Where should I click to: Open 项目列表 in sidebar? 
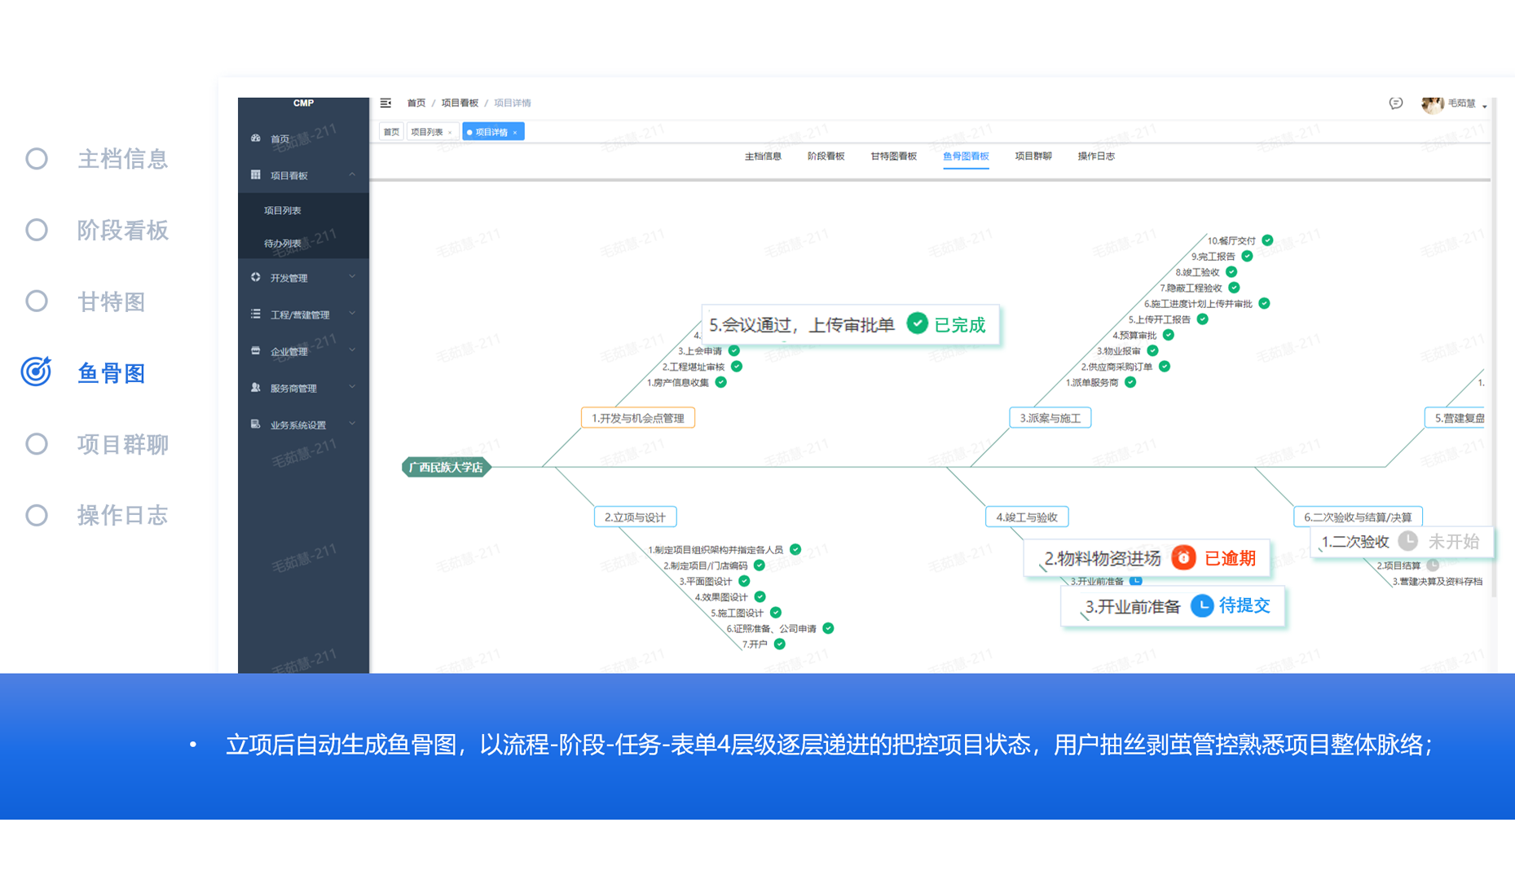(x=283, y=210)
